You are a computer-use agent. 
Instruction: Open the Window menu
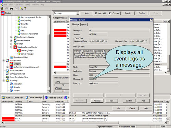click(x=36, y=5)
